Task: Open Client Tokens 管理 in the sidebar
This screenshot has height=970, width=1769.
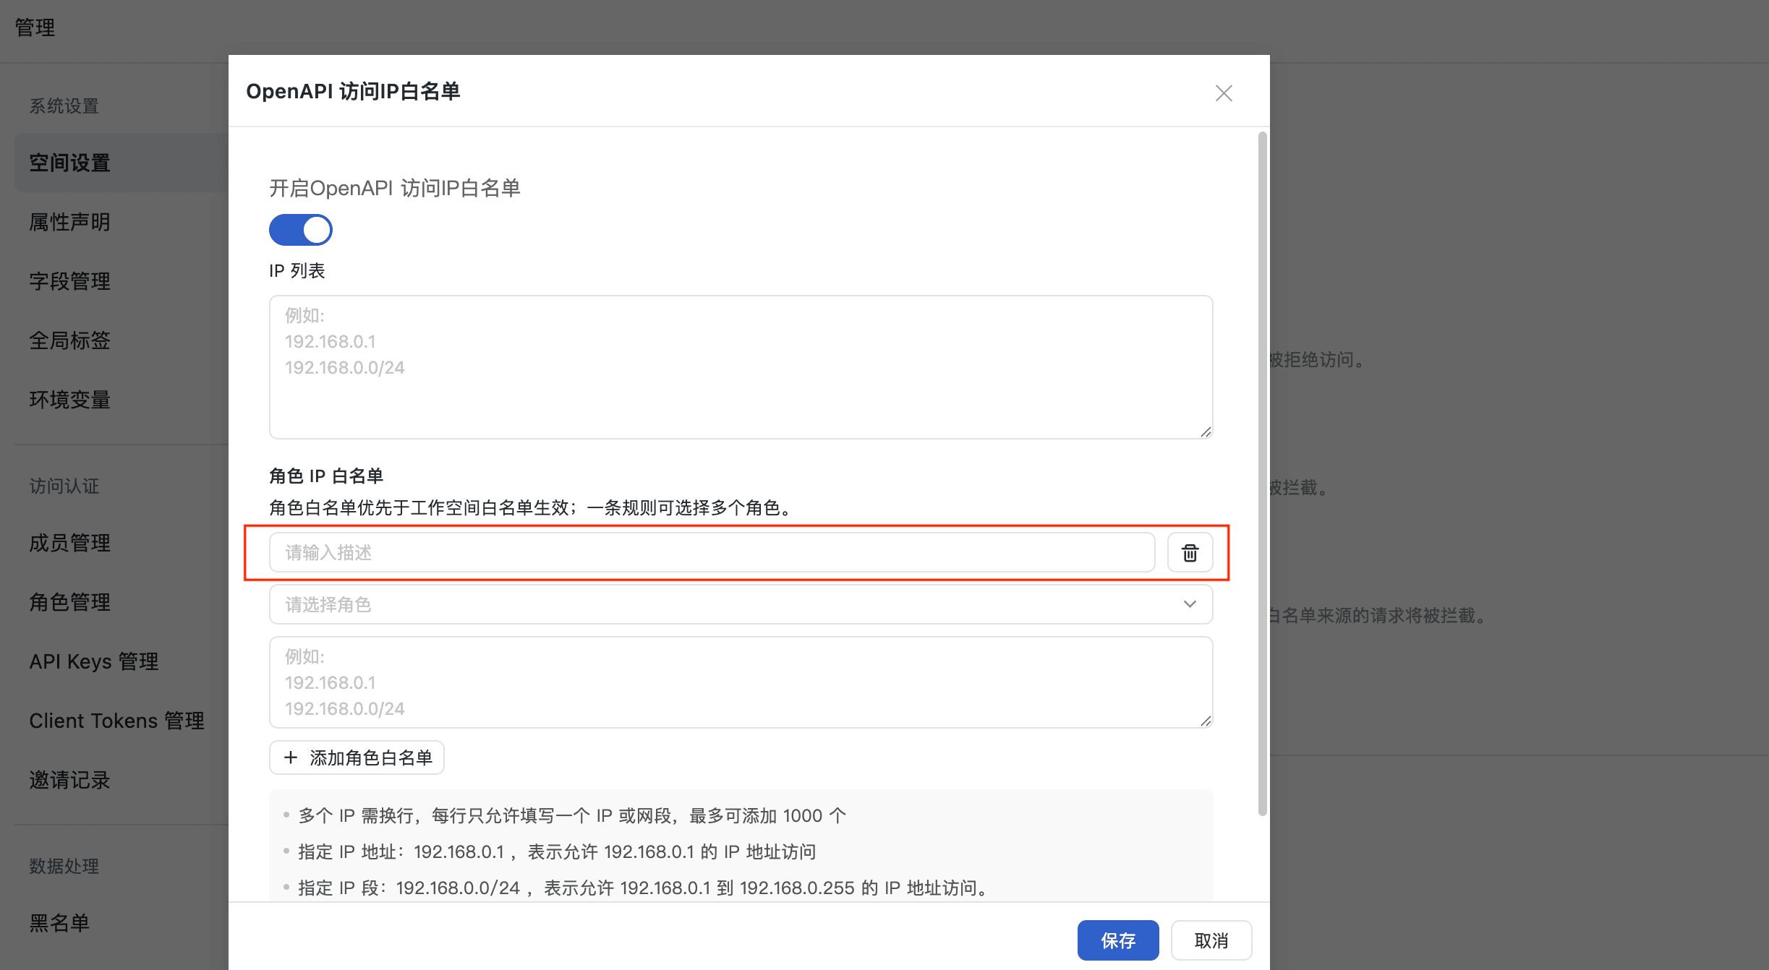Action: click(116, 721)
